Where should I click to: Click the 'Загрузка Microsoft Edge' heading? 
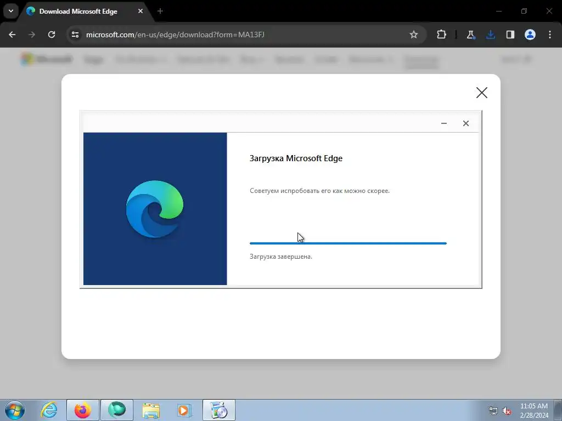tap(296, 158)
